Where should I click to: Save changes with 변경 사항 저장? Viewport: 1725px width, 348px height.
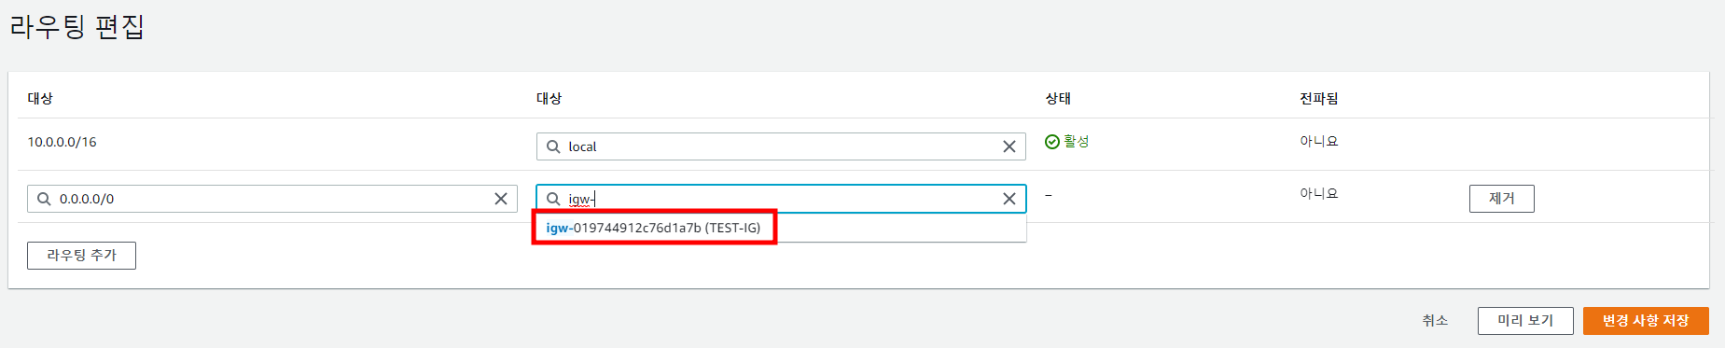pos(1646,320)
